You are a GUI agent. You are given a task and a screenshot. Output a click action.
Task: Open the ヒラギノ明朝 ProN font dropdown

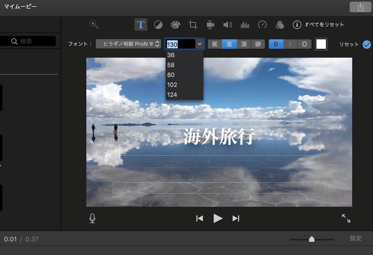(128, 44)
